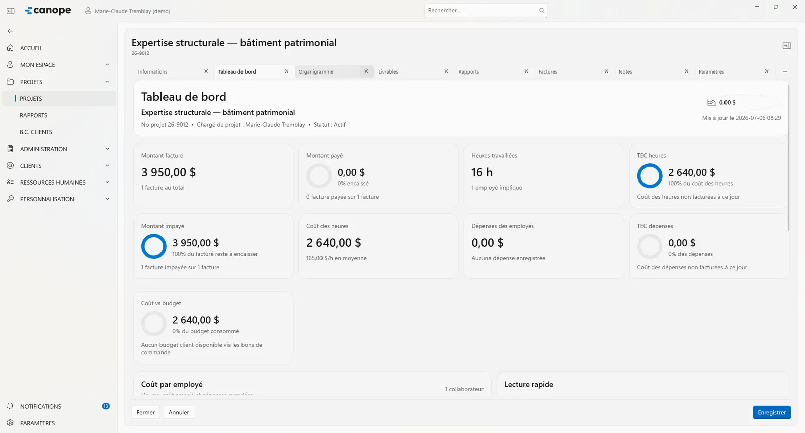The height and width of the screenshot is (433, 805).
Task: Click the Heures travaillées 16 h value
Action: pos(482,172)
